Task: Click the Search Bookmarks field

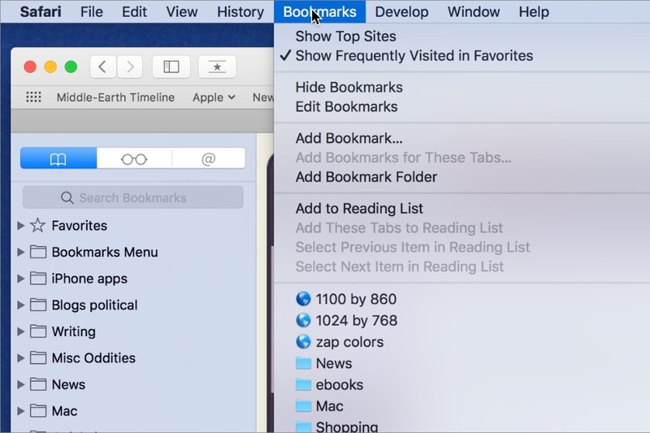Action: (133, 197)
